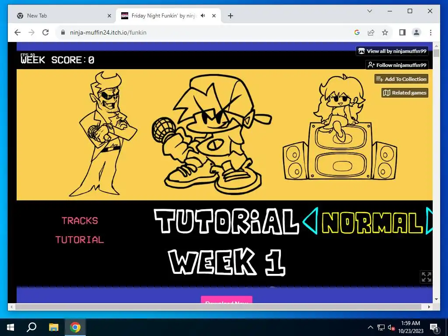Close the Friday Night Funkin' tab
Screen dimensions: 448x336
tap(213, 16)
